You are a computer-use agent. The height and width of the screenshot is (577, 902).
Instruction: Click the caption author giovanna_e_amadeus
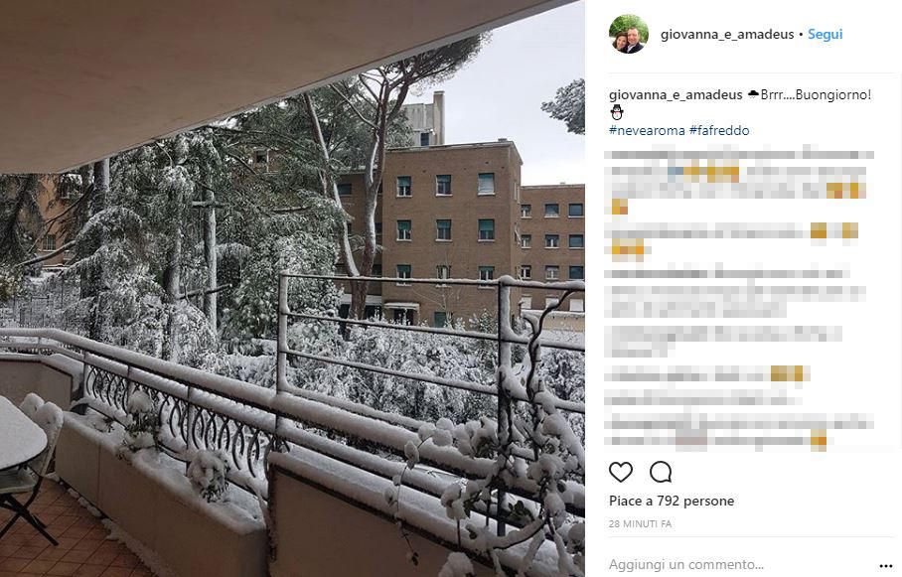click(676, 95)
